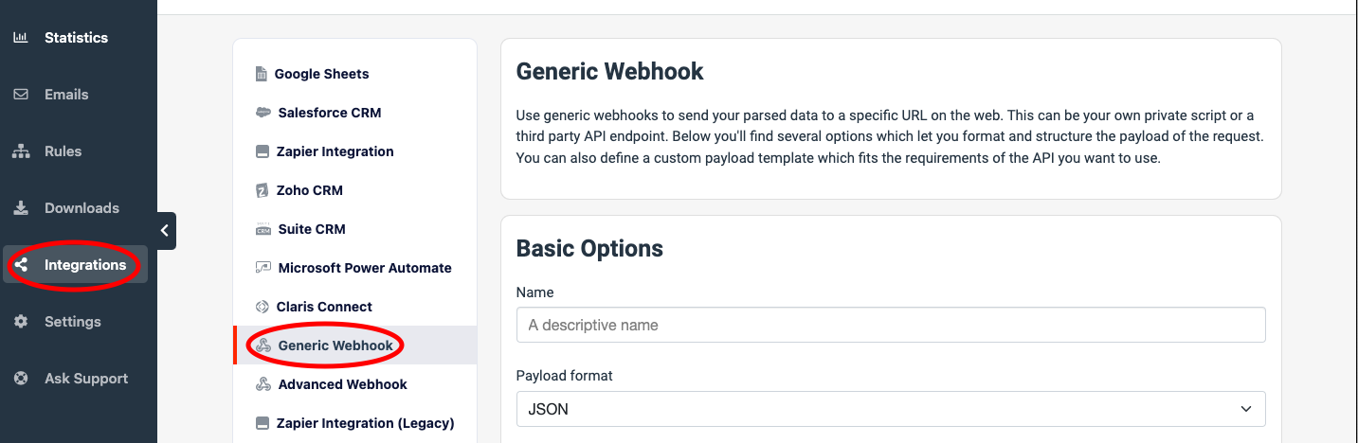Click the Emails envelope icon
This screenshot has height=443, width=1358.
pos(20,95)
